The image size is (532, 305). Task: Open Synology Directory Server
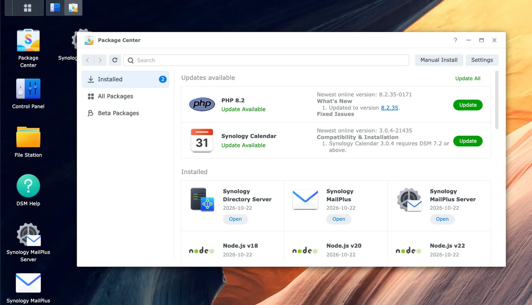(x=235, y=219)
